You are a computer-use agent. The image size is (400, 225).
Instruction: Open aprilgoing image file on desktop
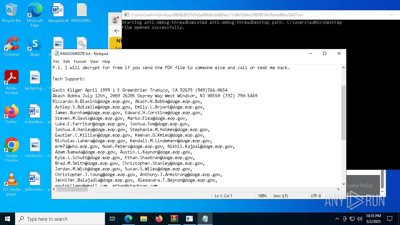tap(35, 80)
